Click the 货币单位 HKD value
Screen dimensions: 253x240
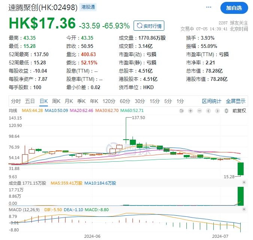[148, 87]
